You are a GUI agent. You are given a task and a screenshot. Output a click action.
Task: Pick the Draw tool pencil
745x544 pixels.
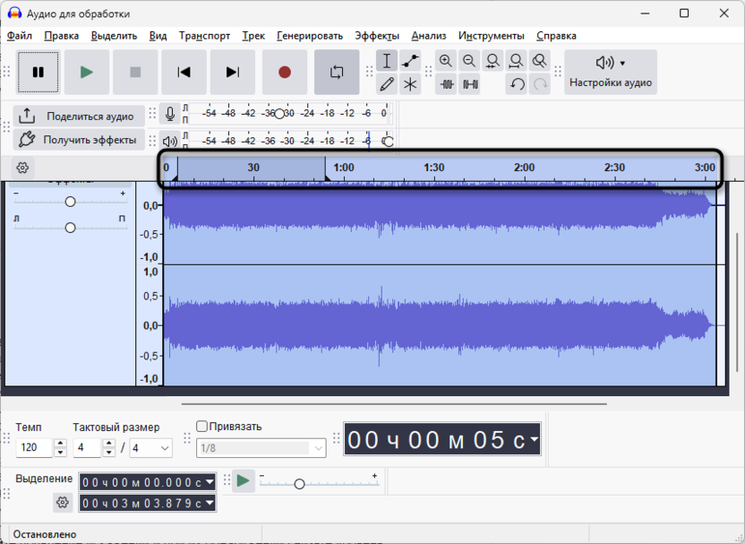click(387, 83)
